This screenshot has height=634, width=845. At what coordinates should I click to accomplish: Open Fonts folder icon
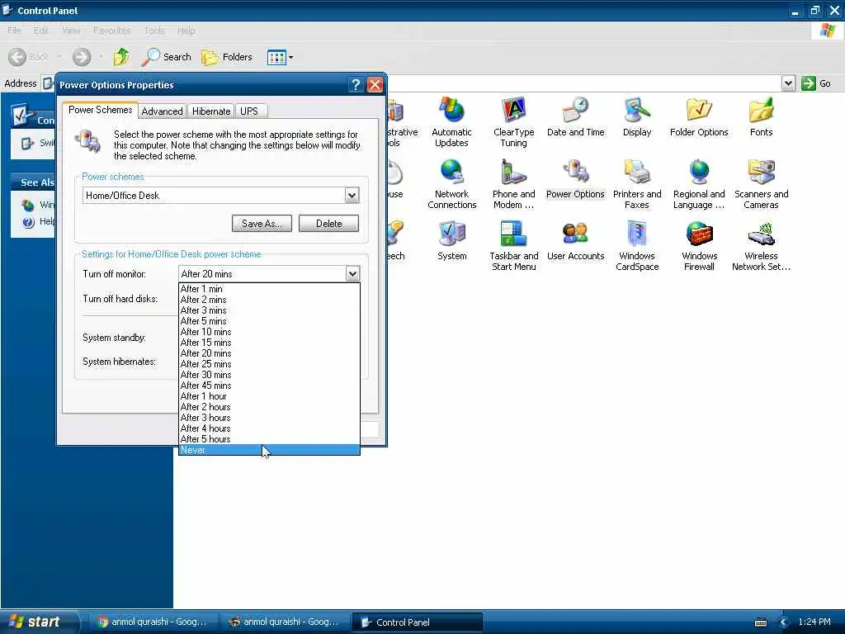(x=761, y=117)
